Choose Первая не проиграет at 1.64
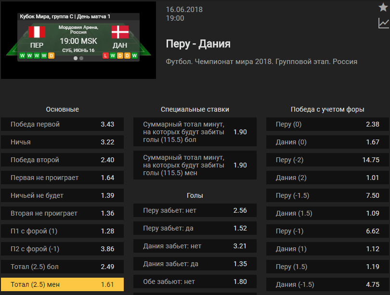The height and width of the screenshot is (295, 390). click(x=63, y=178)
